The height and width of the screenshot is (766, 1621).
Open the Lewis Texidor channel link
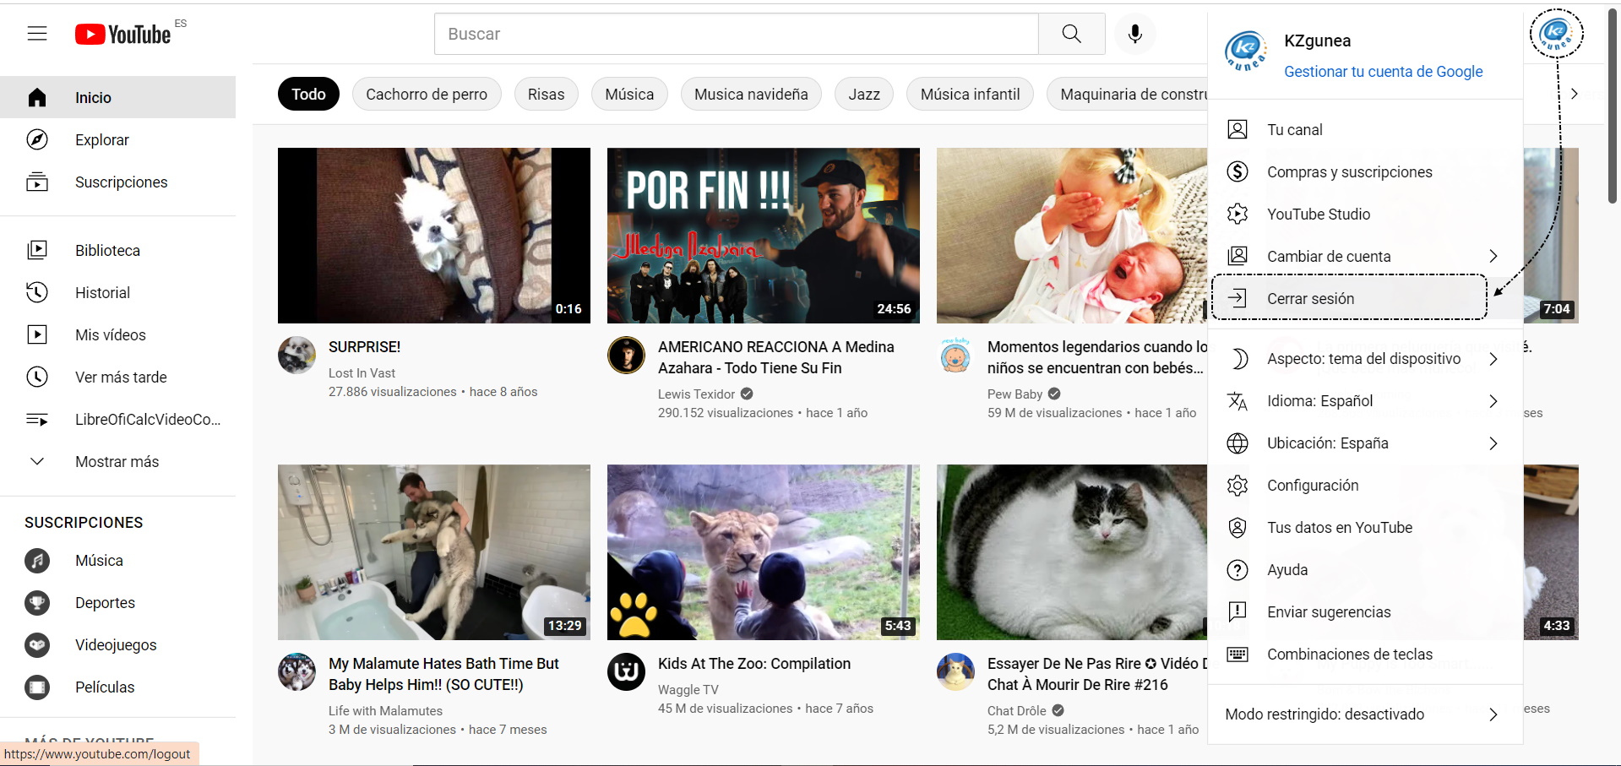pos(696,394)
